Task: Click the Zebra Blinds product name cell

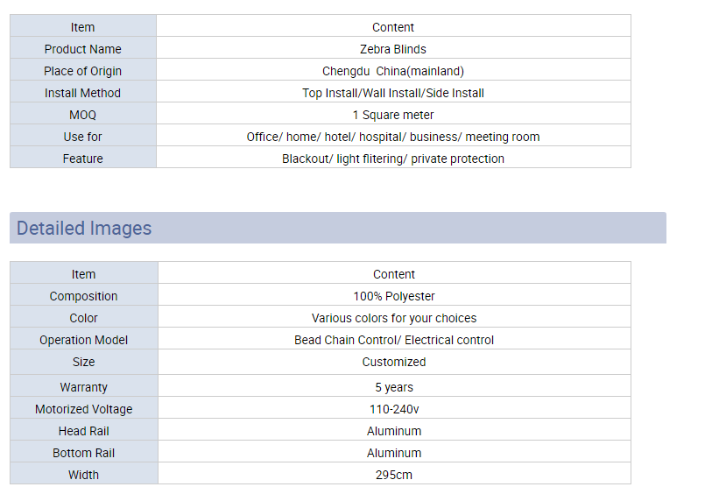Action: point(393,49)
